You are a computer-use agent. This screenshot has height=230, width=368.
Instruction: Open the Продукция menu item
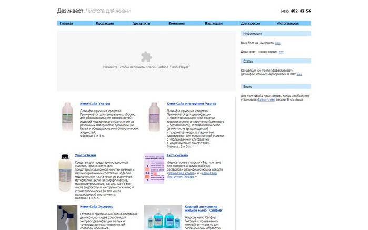(105, 23)
